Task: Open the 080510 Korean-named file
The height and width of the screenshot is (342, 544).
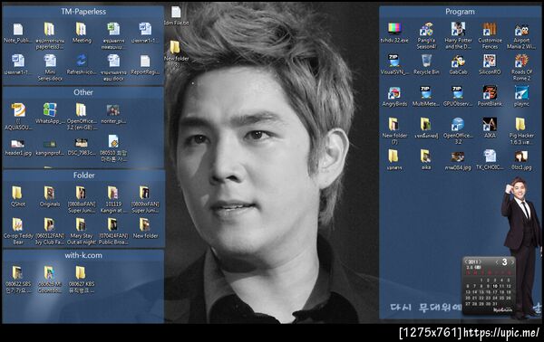Action: 113,148
